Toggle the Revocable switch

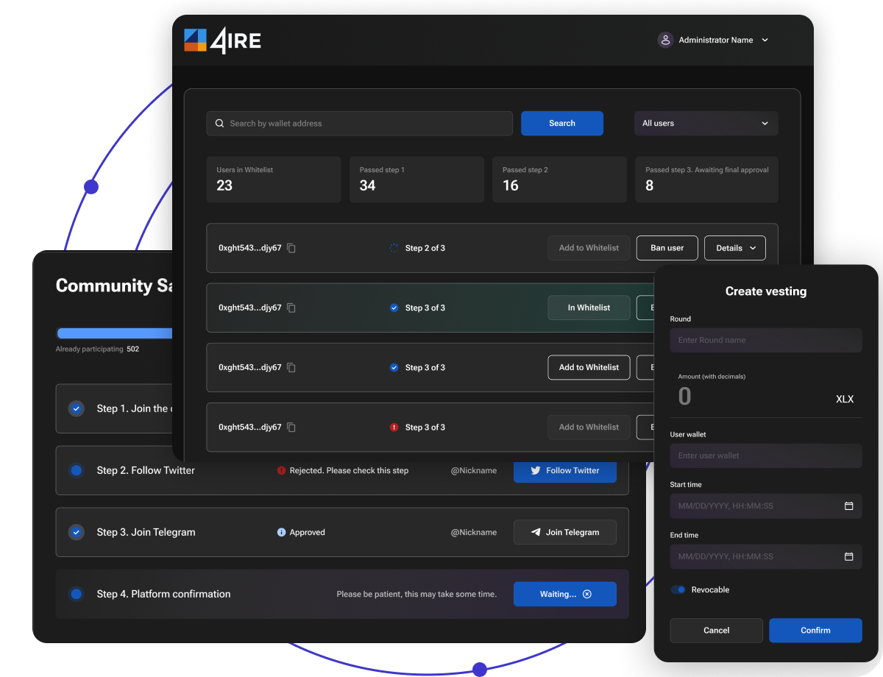(678, 589)
